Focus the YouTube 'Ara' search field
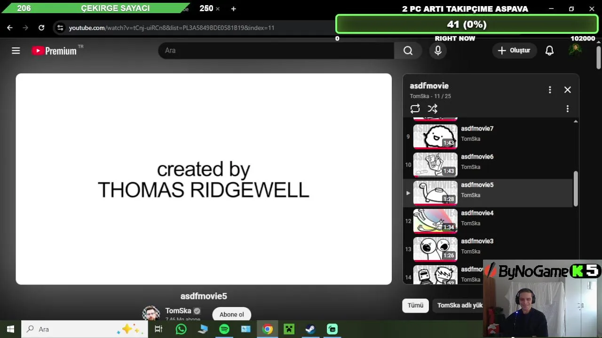This screenshot has height=338, width=602. coord(276,51)
